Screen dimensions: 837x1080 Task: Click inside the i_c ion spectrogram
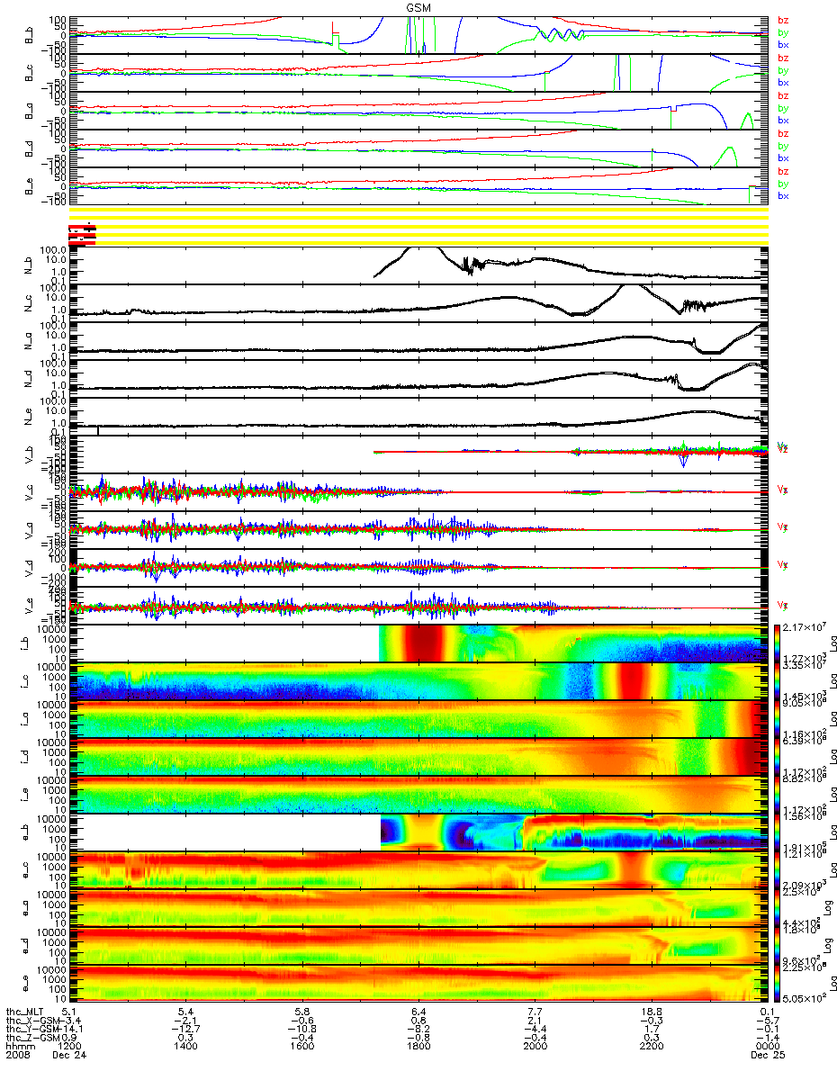point(419,681)
